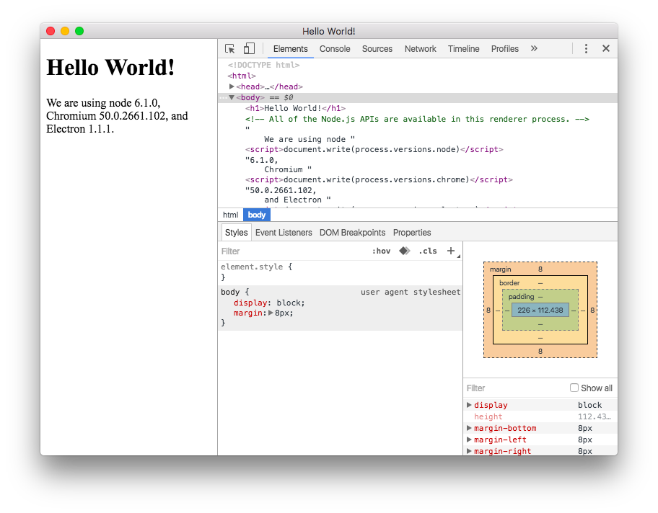Select the DOCTYPE html line
This screenshot has height=513, width=658.
pos(263,65)
